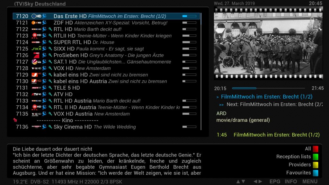Viewport: 329px width, 185px height.
Task: Click the SAT.1 HD ball logo
Action: tap(36, 62)
